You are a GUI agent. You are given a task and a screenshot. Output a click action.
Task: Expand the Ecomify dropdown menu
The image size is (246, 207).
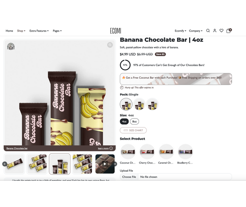pyautogui.click(x=180, y=31)
